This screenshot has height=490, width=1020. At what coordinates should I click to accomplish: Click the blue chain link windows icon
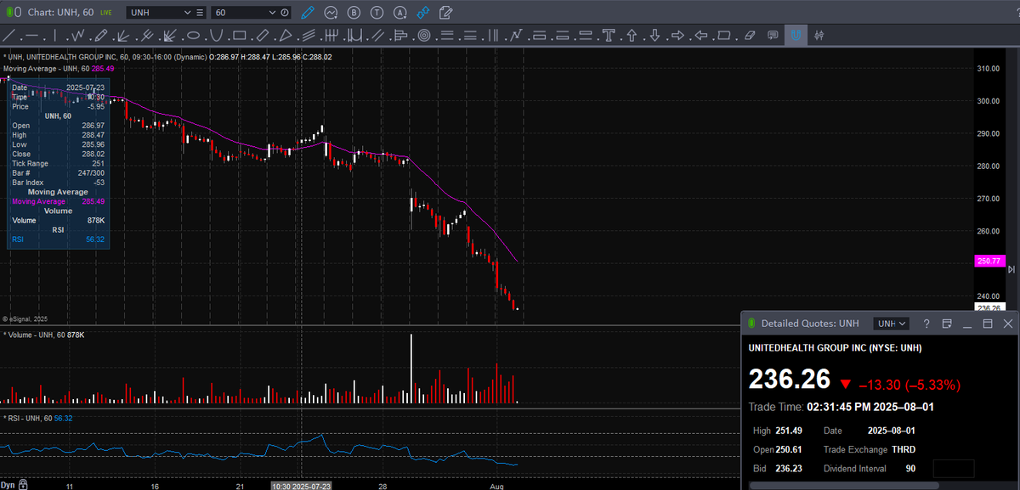click(422, 13)
